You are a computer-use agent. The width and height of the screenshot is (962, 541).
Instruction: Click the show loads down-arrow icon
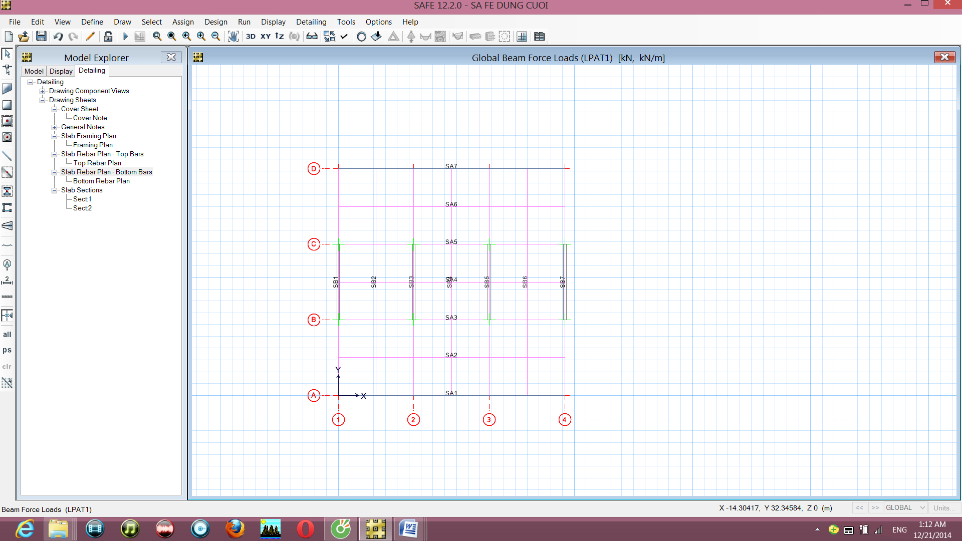(376, 36)
